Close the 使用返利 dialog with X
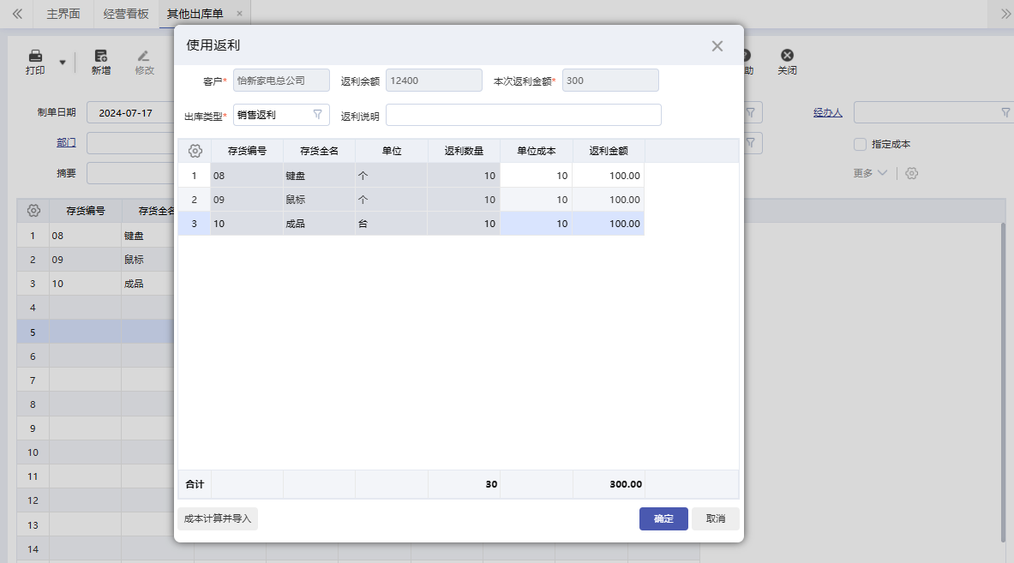Screen dimensions: 1014x563 coord(717,46)
